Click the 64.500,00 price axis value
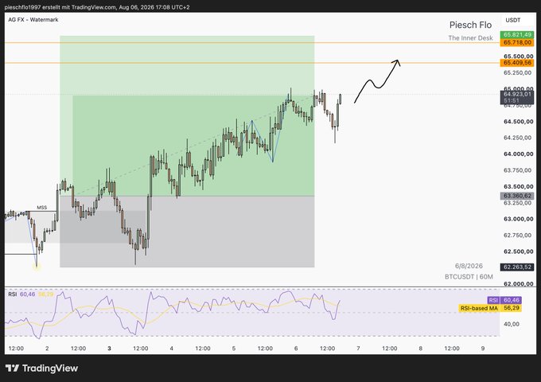 518,122
